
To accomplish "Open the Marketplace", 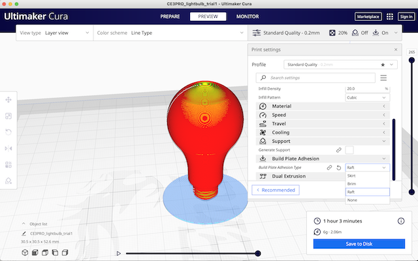I will pyautogui.click(x=368, y=16).
